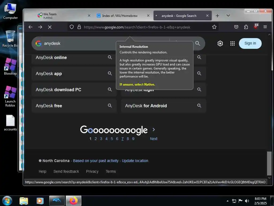Go to results page 7
274x206 pixels.
click(123, 139)
